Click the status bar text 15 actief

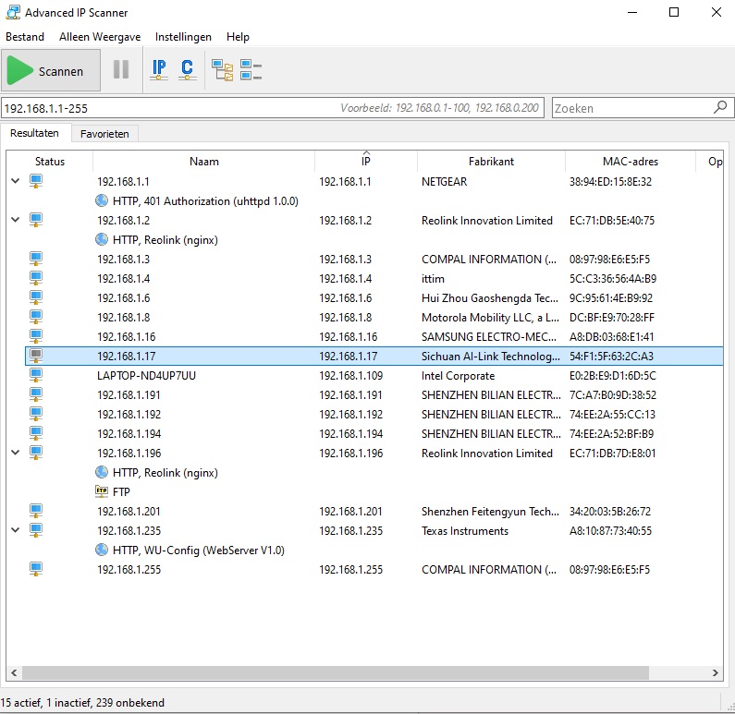(x=21, y=703)
